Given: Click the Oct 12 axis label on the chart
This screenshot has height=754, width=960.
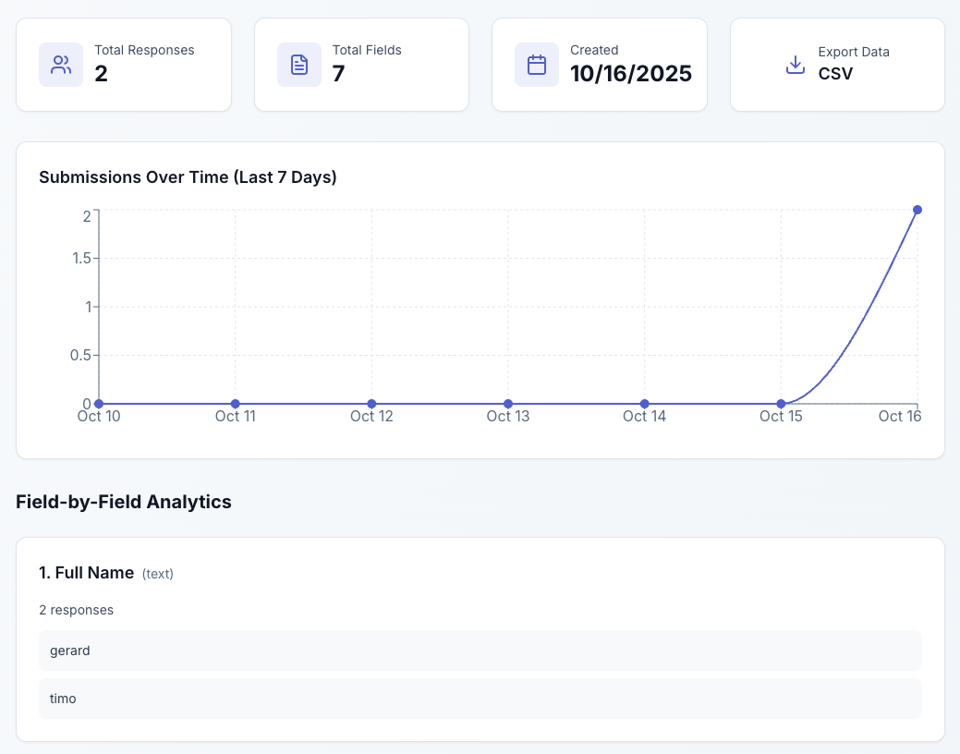Looking at the screenshot, I should [371, 416].
